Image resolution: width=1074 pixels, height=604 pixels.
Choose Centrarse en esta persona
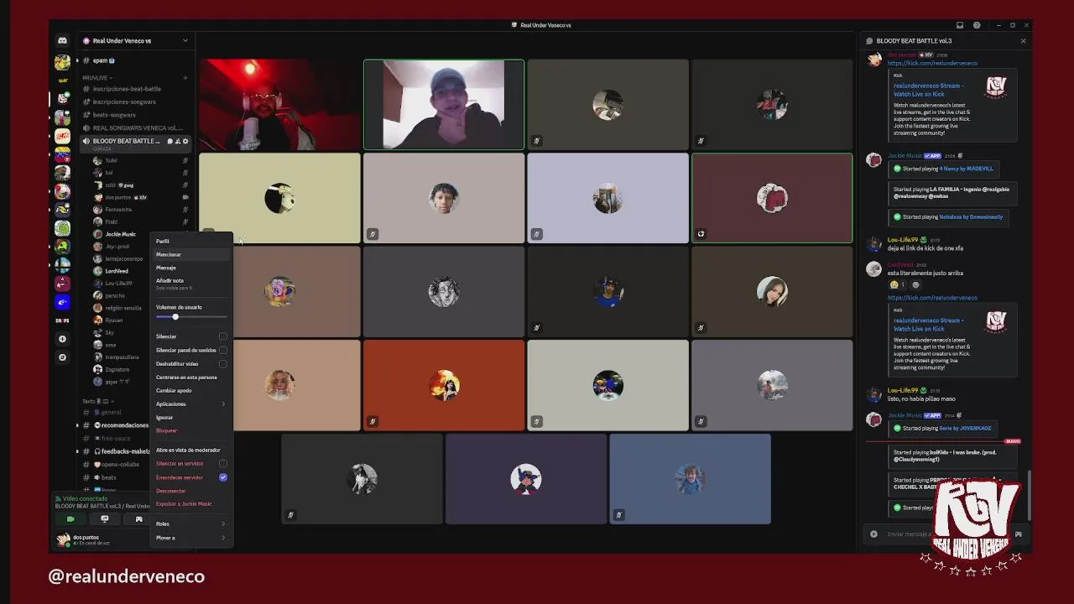[x=190, y=377]
